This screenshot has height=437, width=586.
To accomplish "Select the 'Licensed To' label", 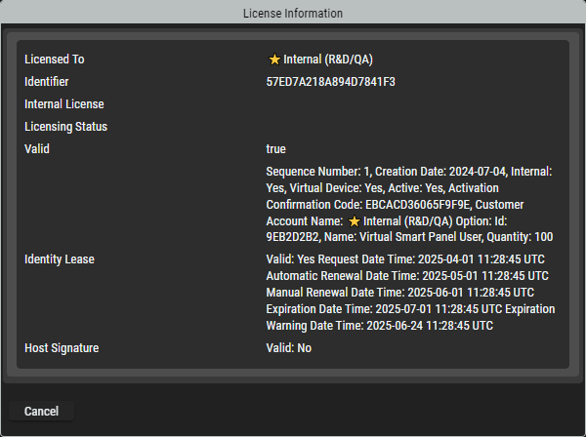I will tap(55, 60).
